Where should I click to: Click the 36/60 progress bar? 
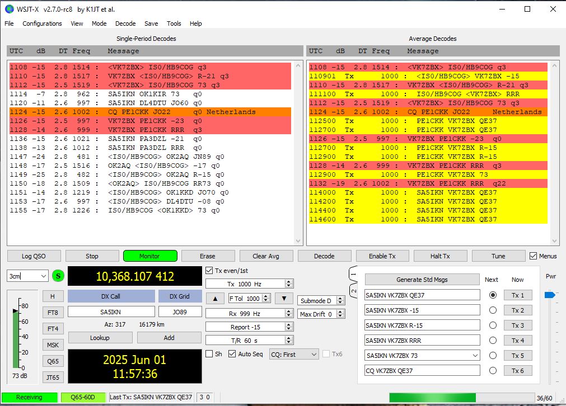(462, 398)
